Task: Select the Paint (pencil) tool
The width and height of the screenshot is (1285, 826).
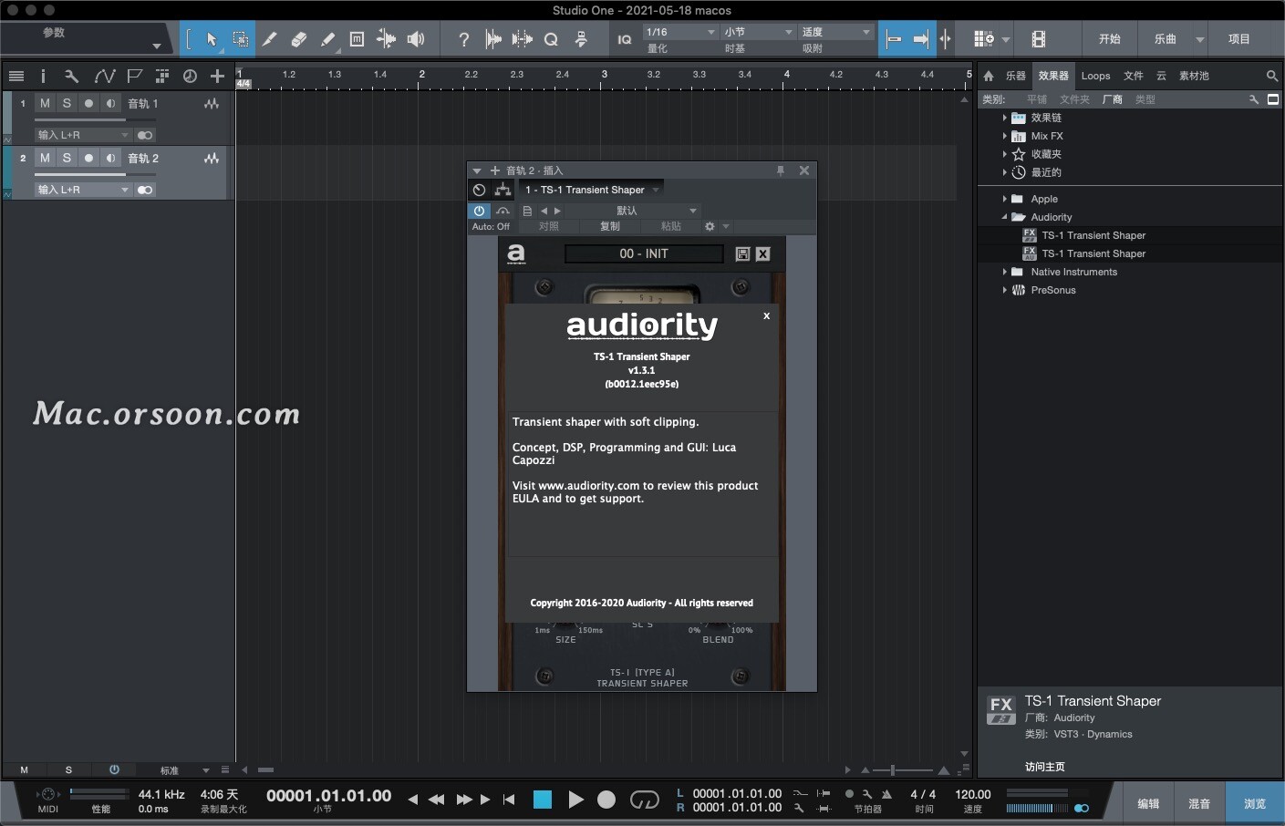Action: click(327, 39)
